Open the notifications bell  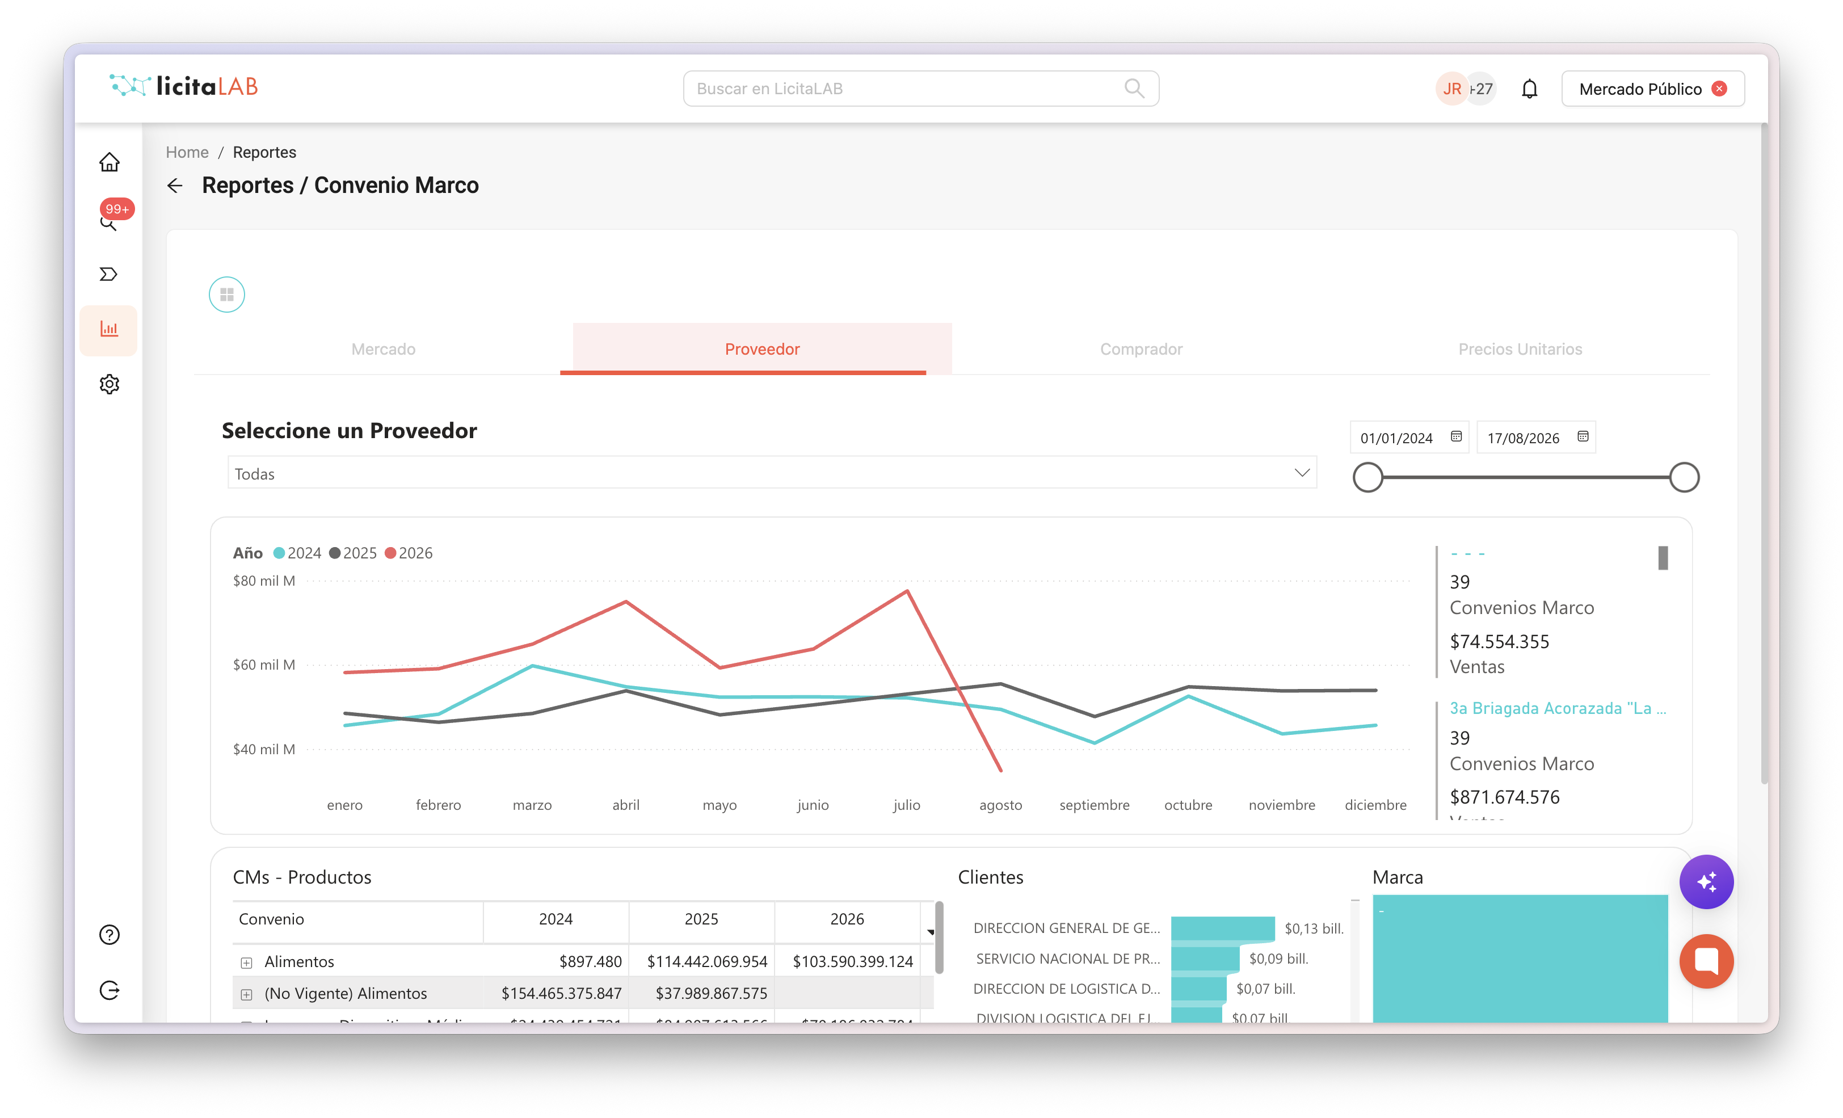1530,89
